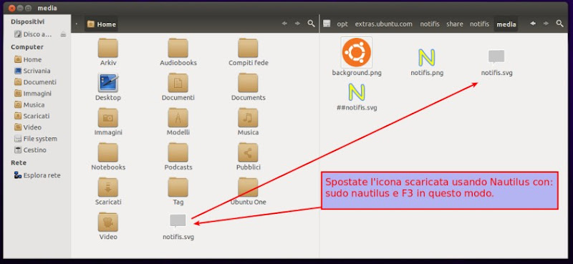Open the Pubblici folder
The width and height of the screenshot is (573, 264).
[x=248, y=157]
